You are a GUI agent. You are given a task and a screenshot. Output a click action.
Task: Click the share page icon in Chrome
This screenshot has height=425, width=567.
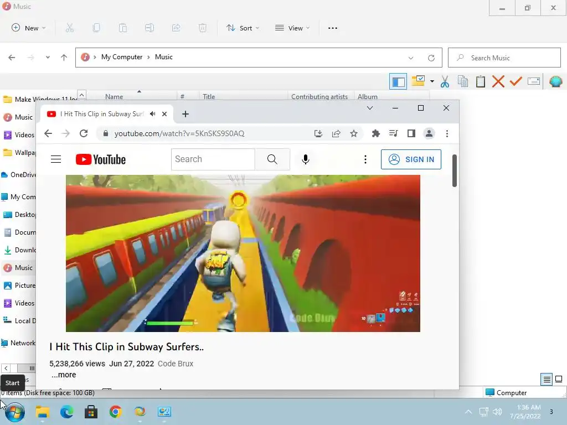(336, 134)
